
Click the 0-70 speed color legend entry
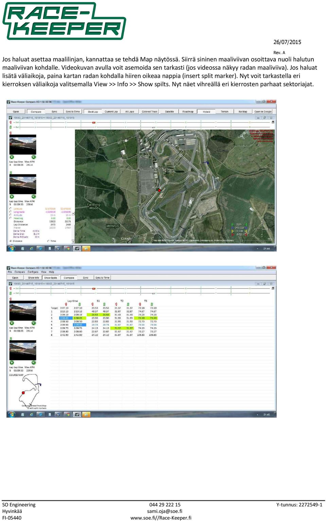point(239,235)
